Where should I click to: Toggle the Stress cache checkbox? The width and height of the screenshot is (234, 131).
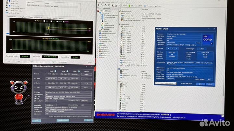click(x=9, y=6)
